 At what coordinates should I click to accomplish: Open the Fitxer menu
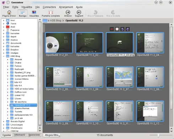[x=6, y=7]
